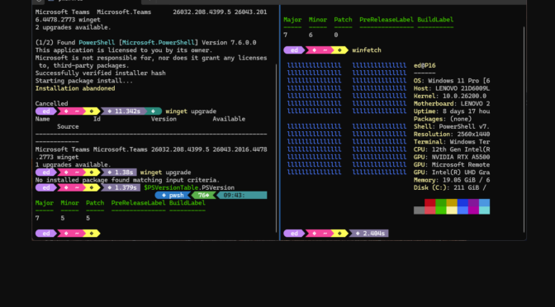Click 'GPU: Intel(R) UHD Gra' line
This screenshot has height=307, width=555.
coord(452,172)
